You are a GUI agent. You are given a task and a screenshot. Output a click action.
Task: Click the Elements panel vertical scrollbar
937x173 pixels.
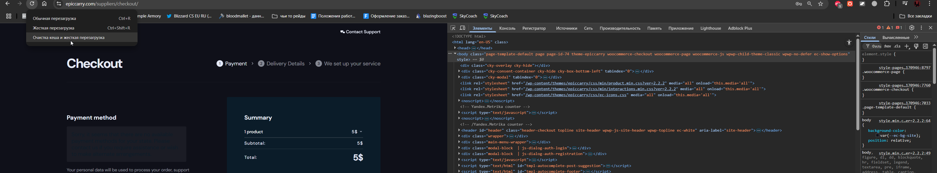click(857, 84)
